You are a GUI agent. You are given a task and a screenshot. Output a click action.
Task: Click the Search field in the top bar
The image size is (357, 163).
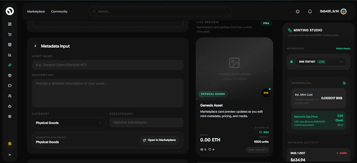[160, 12]
